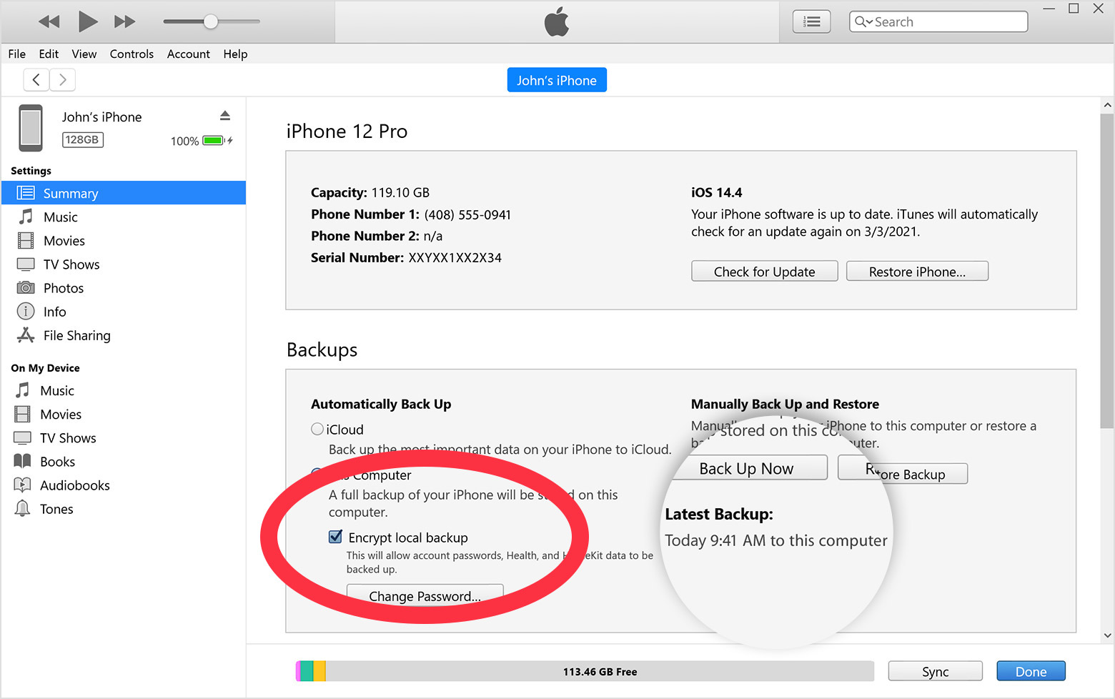1115x699 pixels.
Task: Select the iCloud backup radio button
Action: [317, 429]
